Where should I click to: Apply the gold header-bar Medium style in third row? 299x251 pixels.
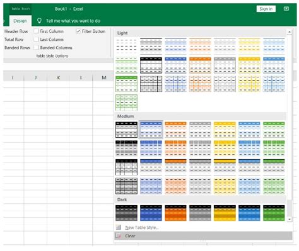(225, 167)
